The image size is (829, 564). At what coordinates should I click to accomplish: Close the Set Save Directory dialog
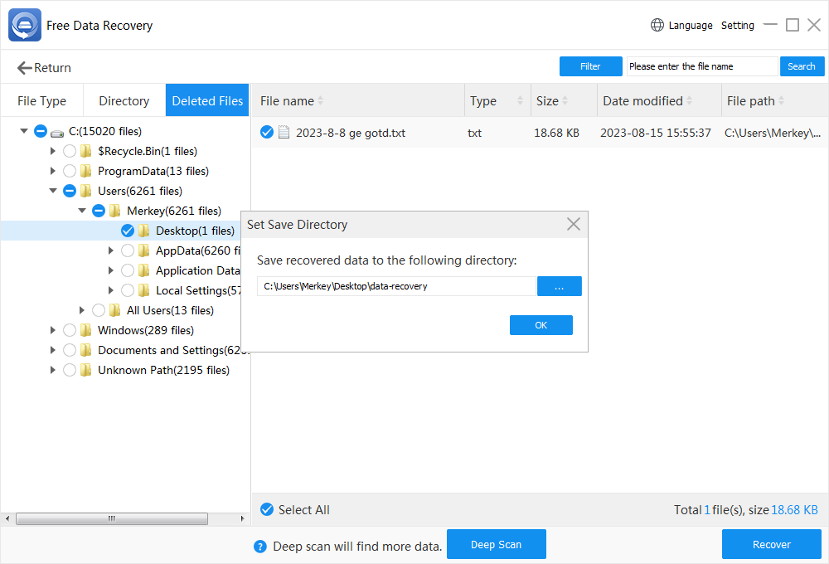pyautogui.click(x=573, y=224)
